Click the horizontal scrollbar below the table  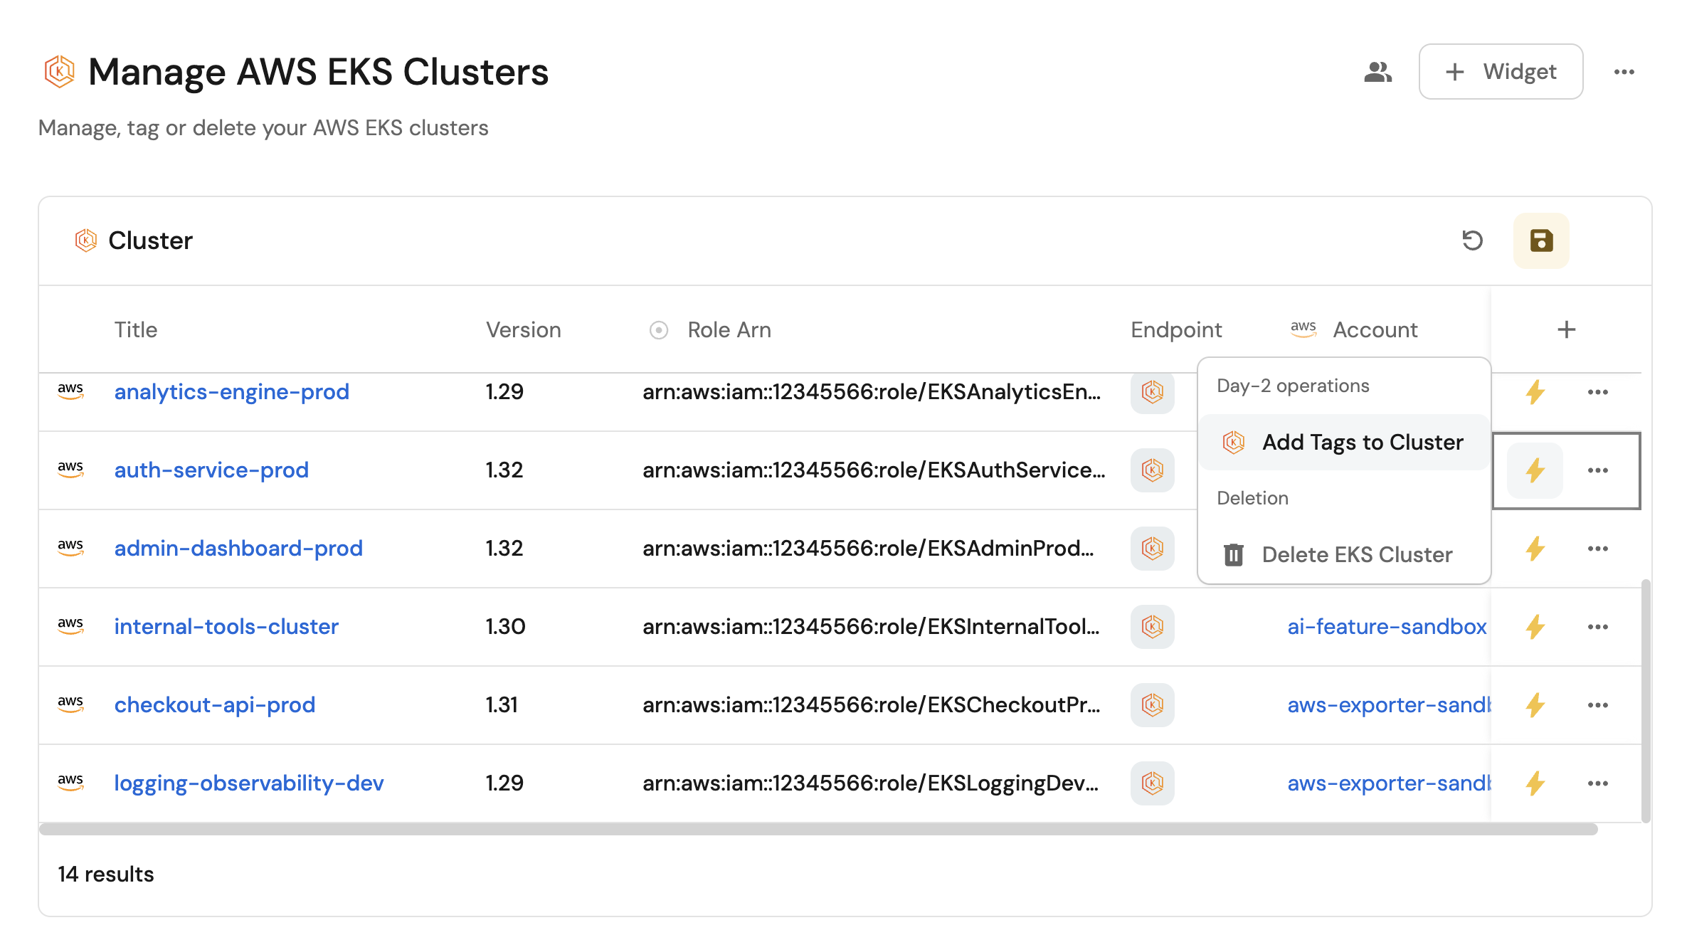tap(818, 830)
